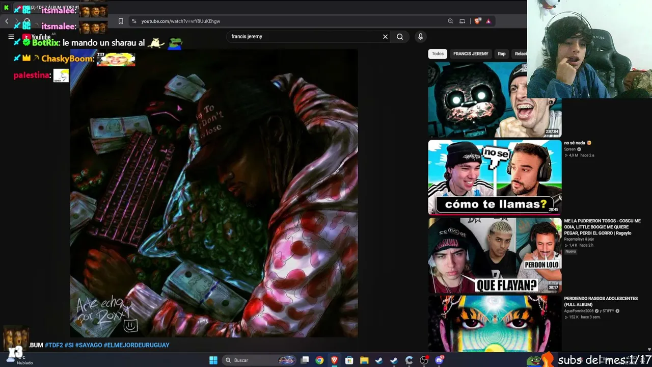This screenshot has height=367, width=652.
Task: Open 'ME LA PUDRIERON TODOS' video title
Action: (602, 227)
